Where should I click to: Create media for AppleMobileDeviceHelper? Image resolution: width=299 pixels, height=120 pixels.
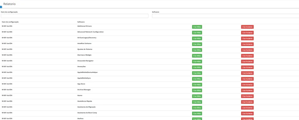coord(197,73)
